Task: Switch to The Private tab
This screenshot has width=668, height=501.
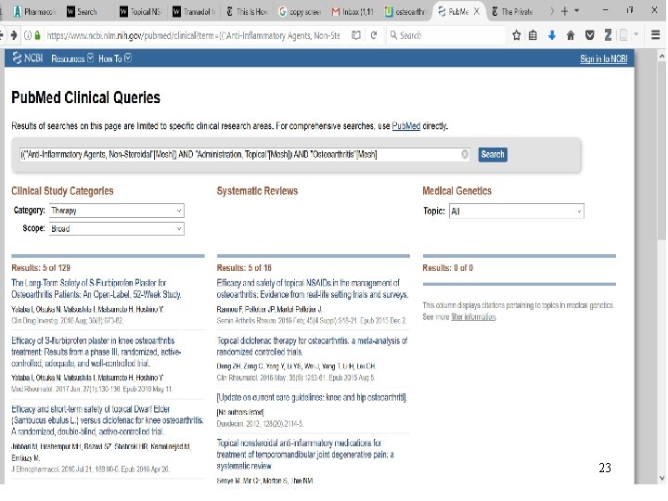Action: (512, 11)
